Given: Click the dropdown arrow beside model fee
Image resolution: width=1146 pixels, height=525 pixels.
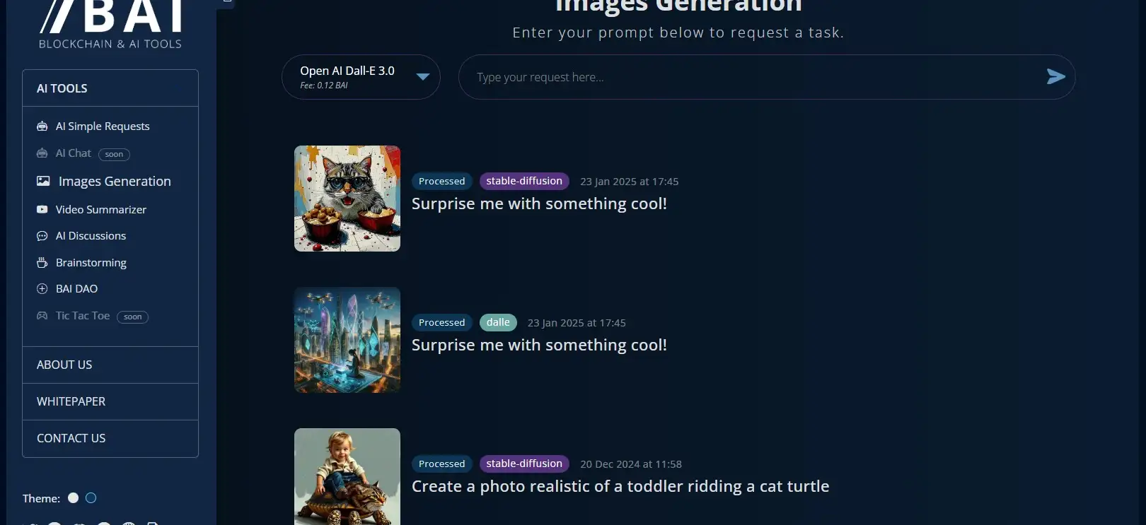Looking at the screenshot, I should [423, 77].
